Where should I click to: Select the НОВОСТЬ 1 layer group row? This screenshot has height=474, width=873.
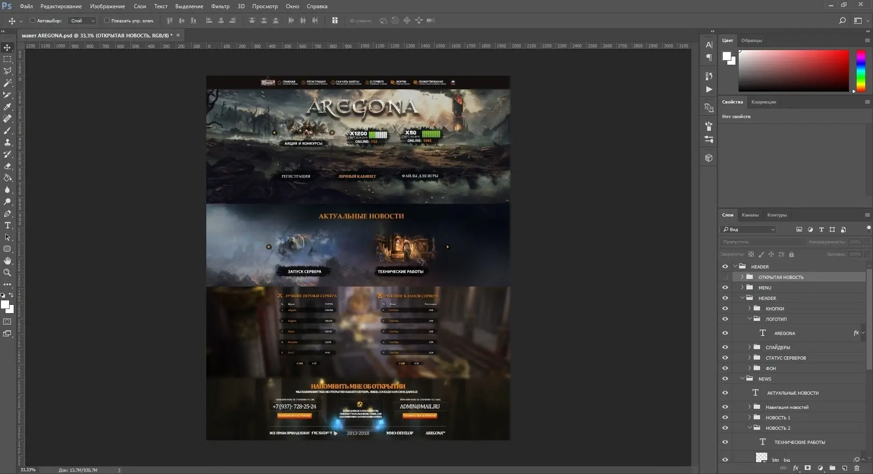click(799, 417)
